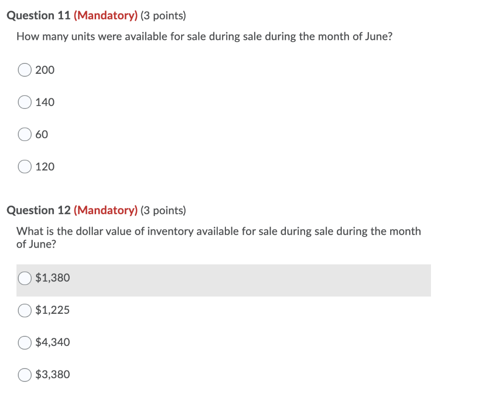492x404 pixels.
Task: Click the '200' answer label text
Action: click(x=45, y=70)
